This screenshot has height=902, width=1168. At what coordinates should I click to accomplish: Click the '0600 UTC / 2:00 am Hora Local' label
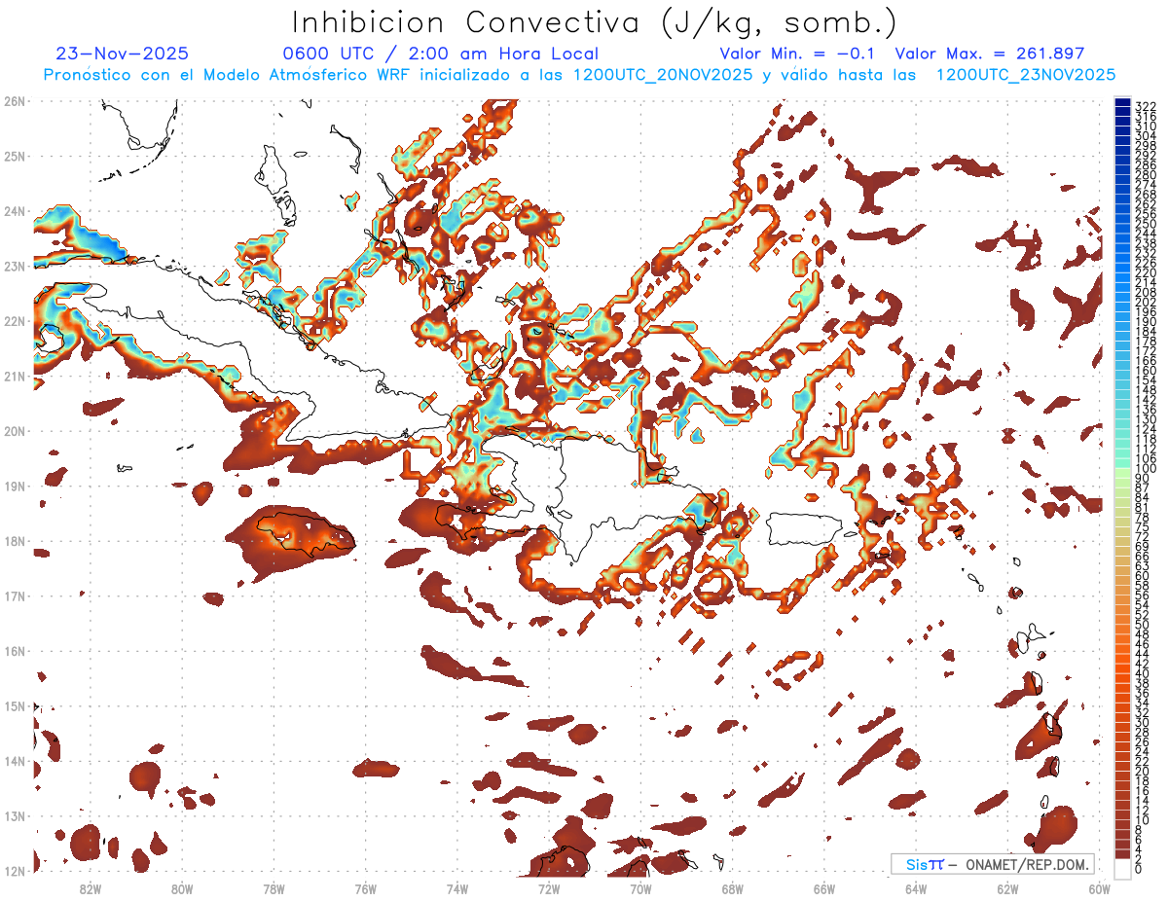(440, 54)
